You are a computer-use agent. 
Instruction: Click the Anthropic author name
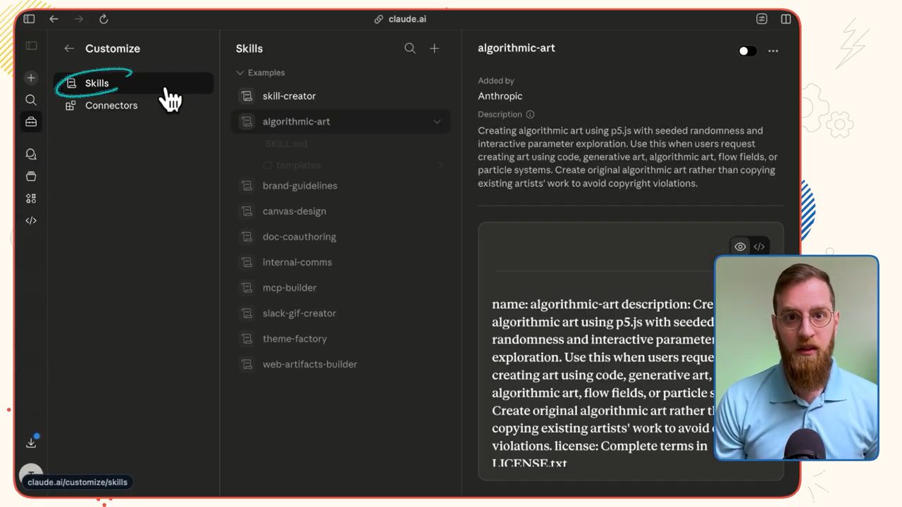click(x=500, y=96)
